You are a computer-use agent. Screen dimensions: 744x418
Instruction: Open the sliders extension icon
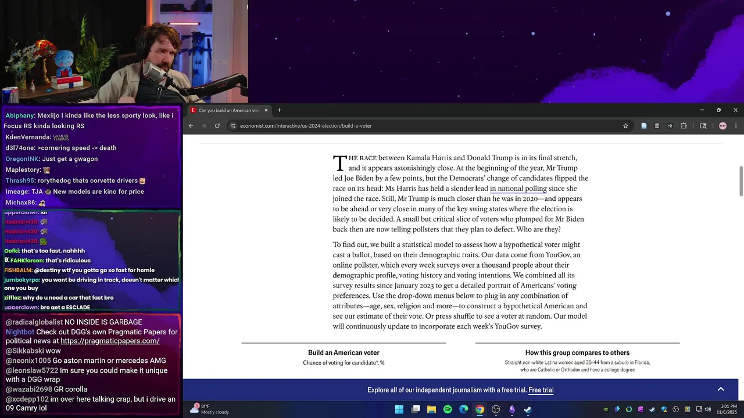pyautogui.click(x=670, y=125)
